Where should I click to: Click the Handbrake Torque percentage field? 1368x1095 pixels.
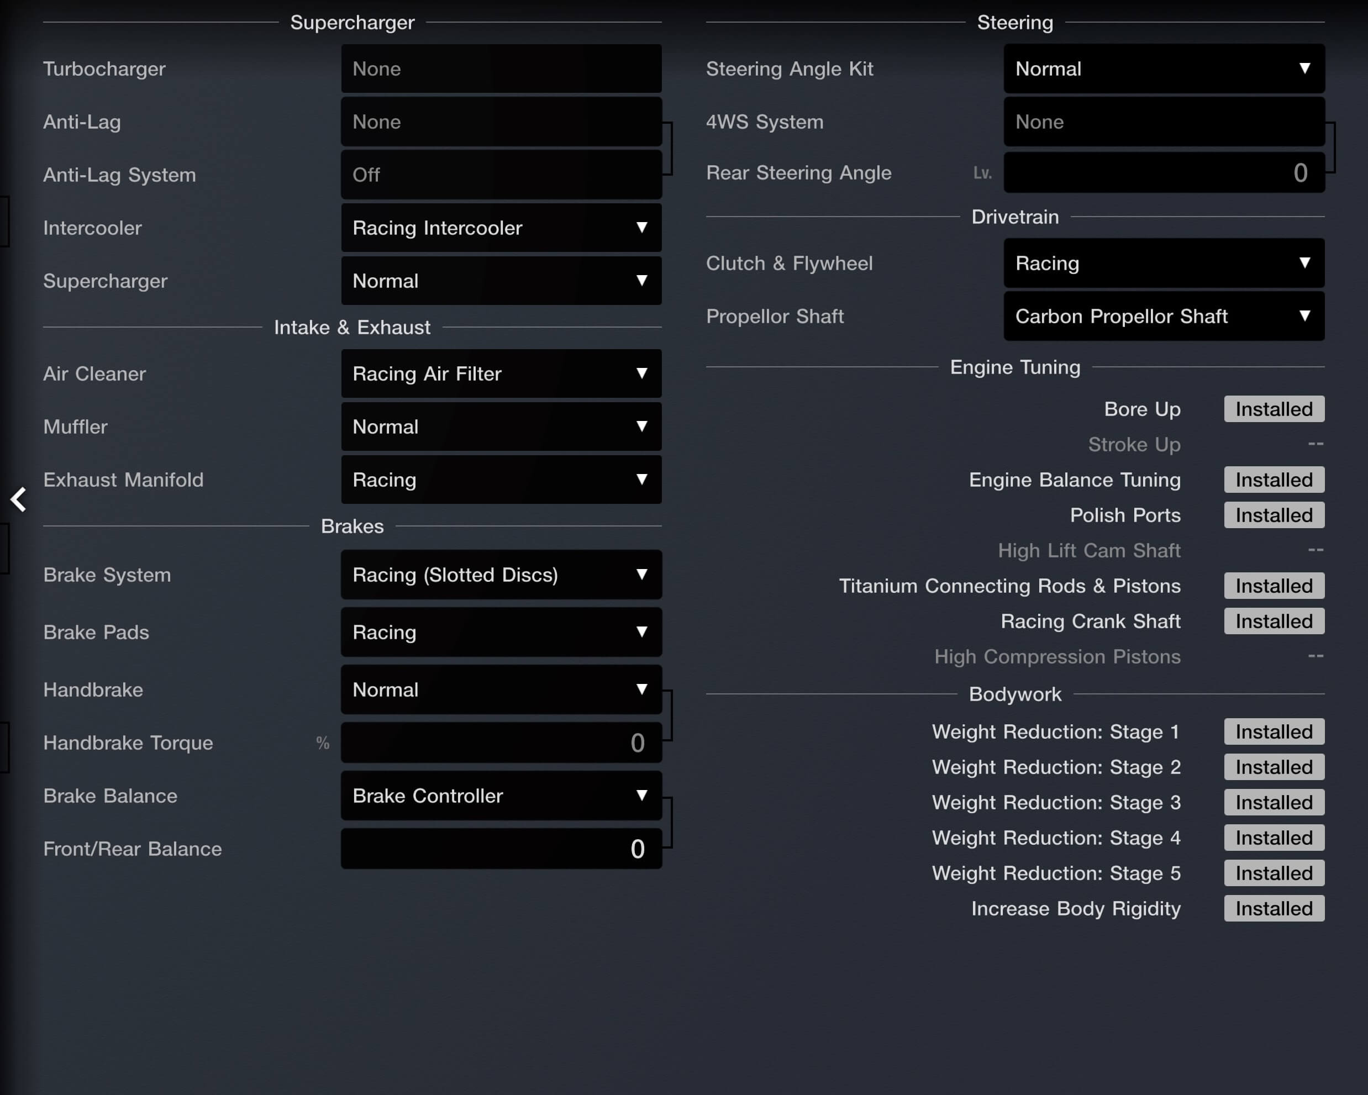(501, 743)
